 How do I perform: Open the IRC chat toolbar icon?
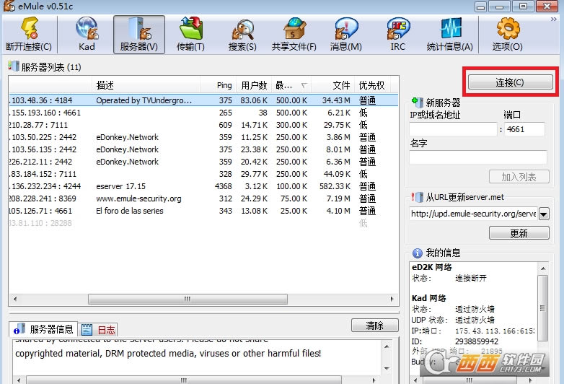point(397,34)
